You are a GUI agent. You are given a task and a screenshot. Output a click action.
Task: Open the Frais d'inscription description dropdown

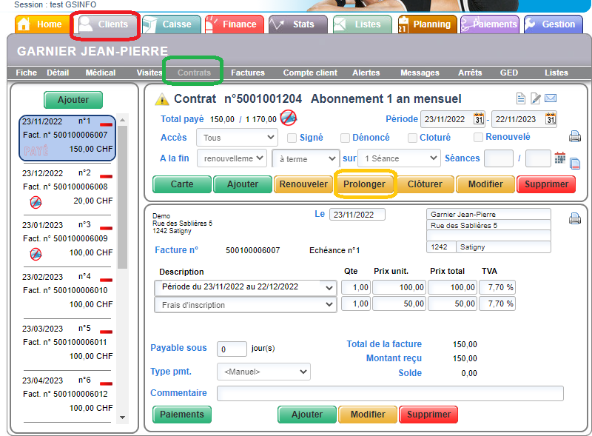246,305
